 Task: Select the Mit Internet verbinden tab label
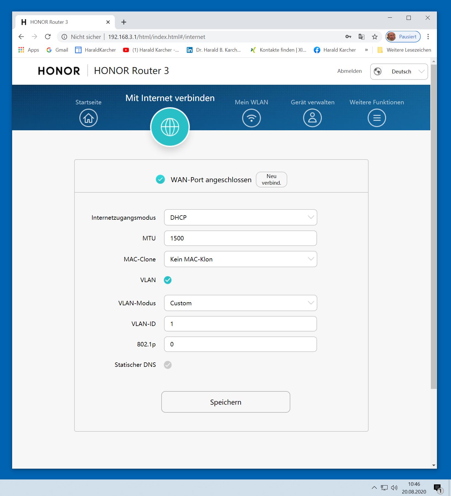point(170,98)
